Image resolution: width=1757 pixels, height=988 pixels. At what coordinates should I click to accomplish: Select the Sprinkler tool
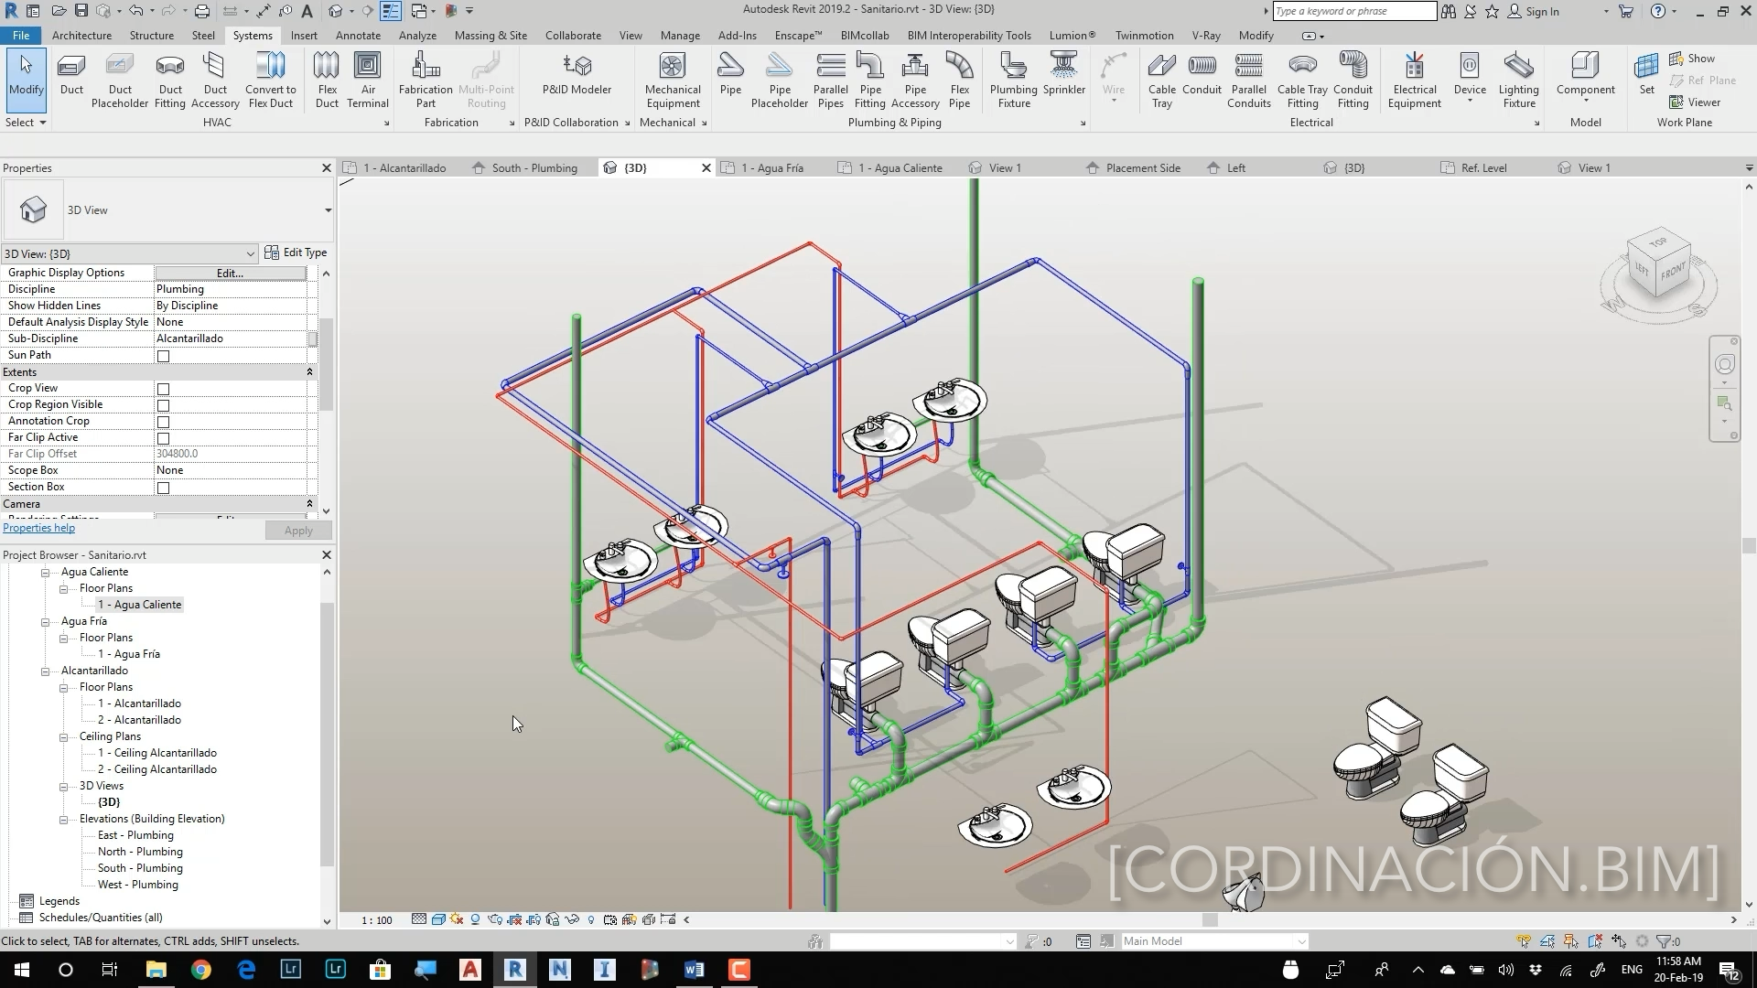1063,75
